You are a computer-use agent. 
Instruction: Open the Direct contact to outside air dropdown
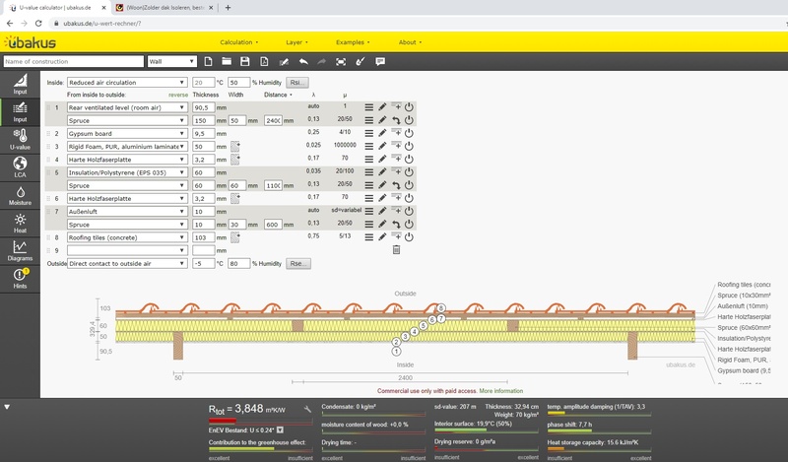click(x=127, y=263)
